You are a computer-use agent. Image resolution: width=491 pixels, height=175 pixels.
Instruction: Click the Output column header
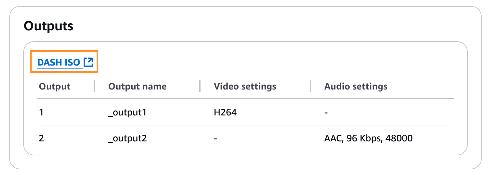click(55, 87)
